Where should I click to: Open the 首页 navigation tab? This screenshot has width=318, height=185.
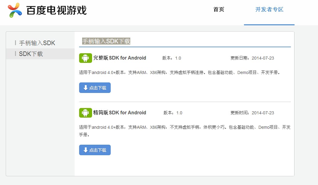219,10
